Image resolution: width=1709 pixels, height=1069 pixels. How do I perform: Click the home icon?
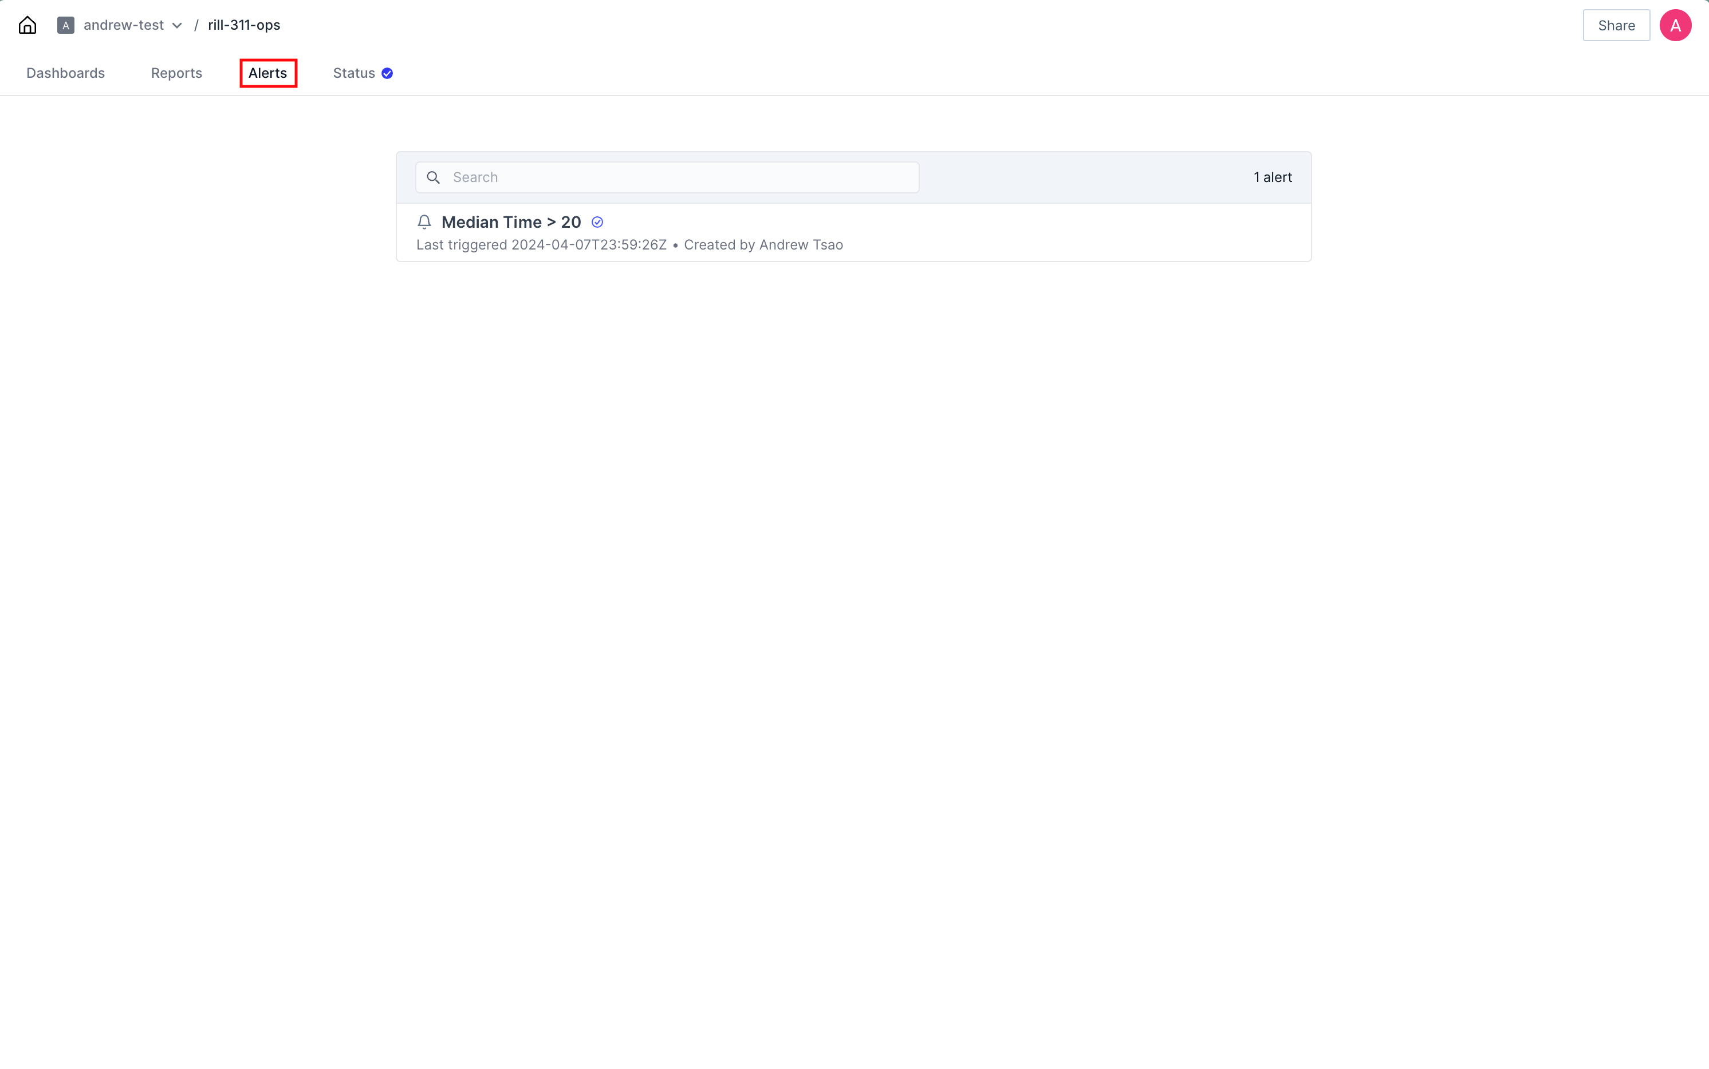pos(27,25)
